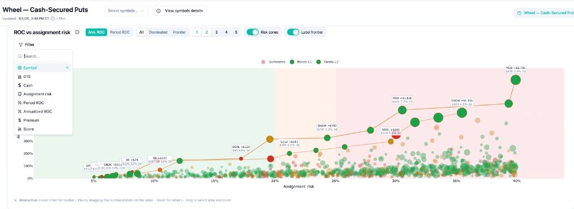Click the Assignment risk axis title

[298, 186]
